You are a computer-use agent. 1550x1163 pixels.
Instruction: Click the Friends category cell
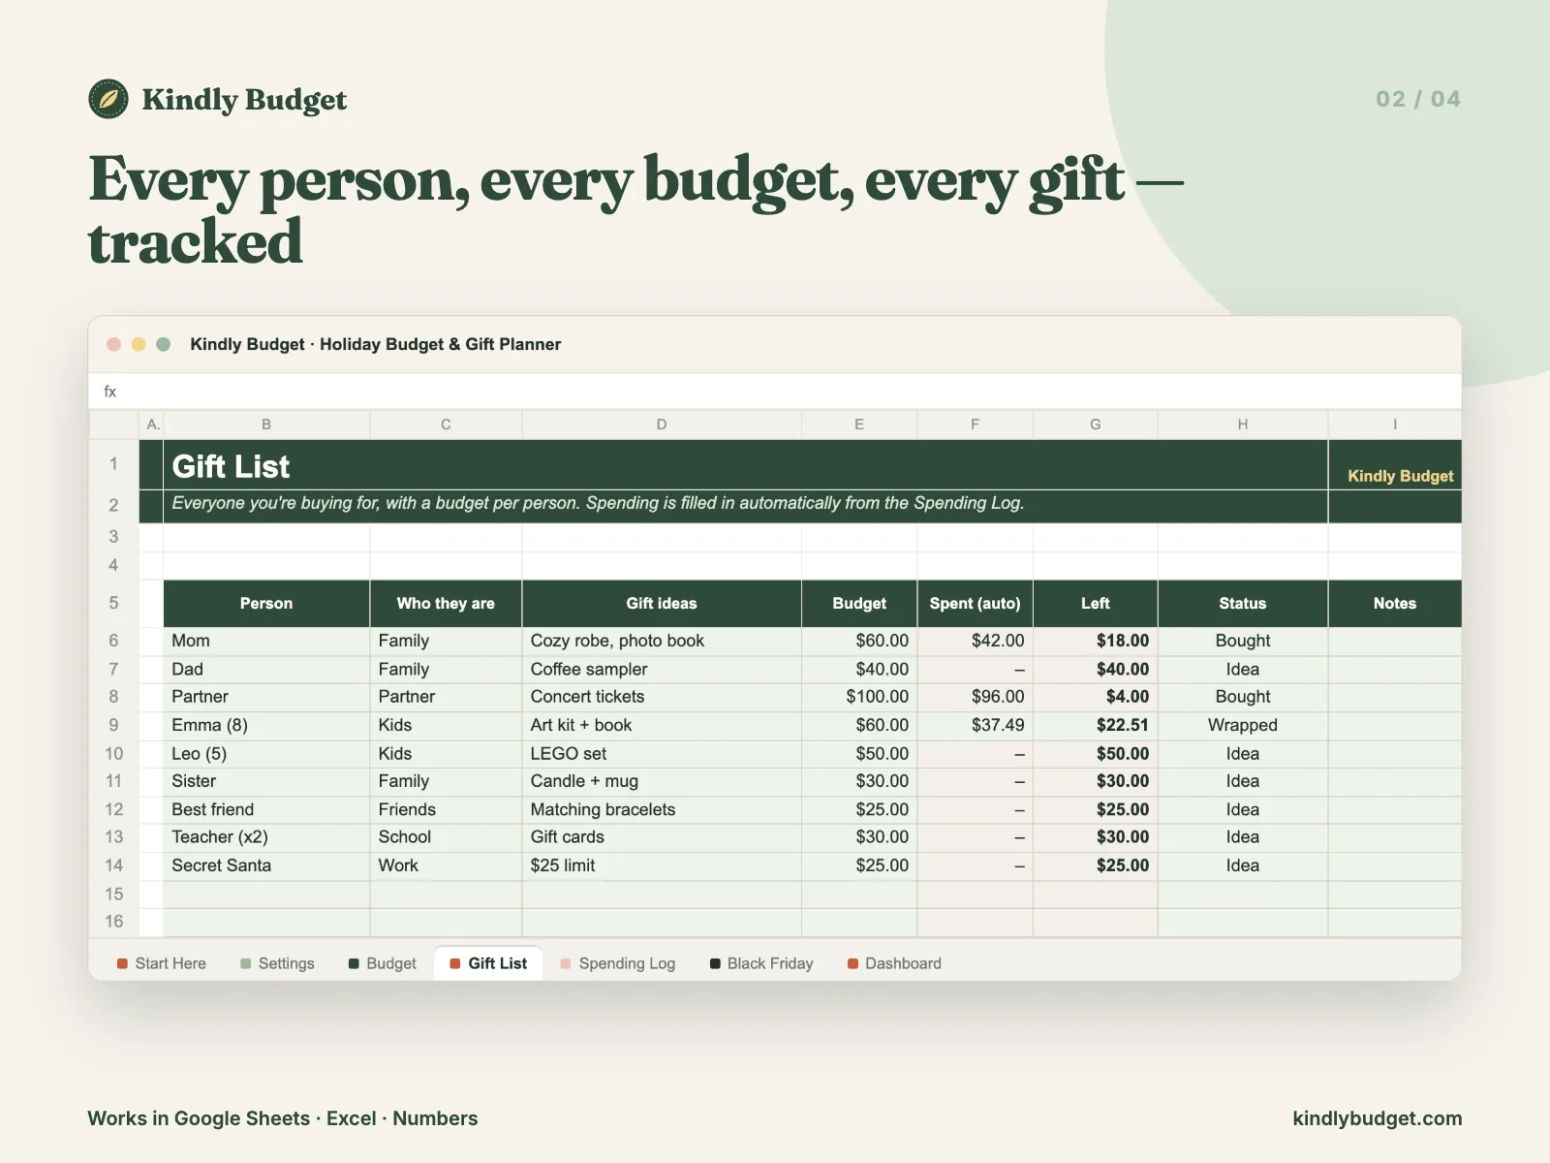(446, 809)
